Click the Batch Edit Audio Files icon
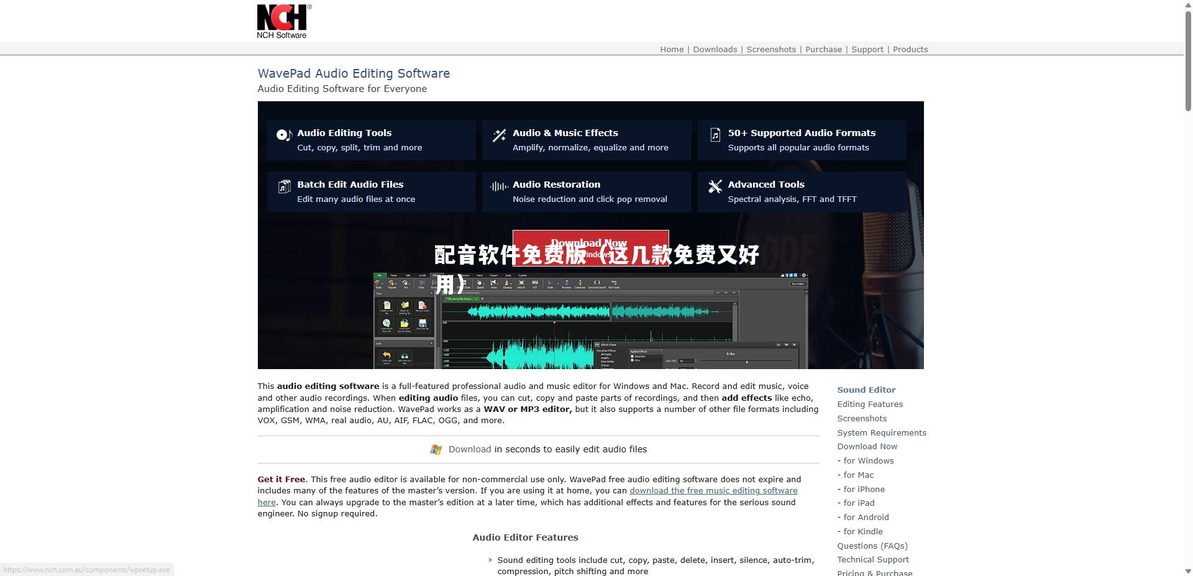 284,186
